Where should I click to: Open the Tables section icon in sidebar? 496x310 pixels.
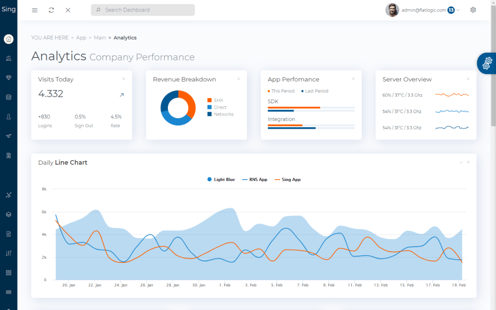click(x=8, y=97)
